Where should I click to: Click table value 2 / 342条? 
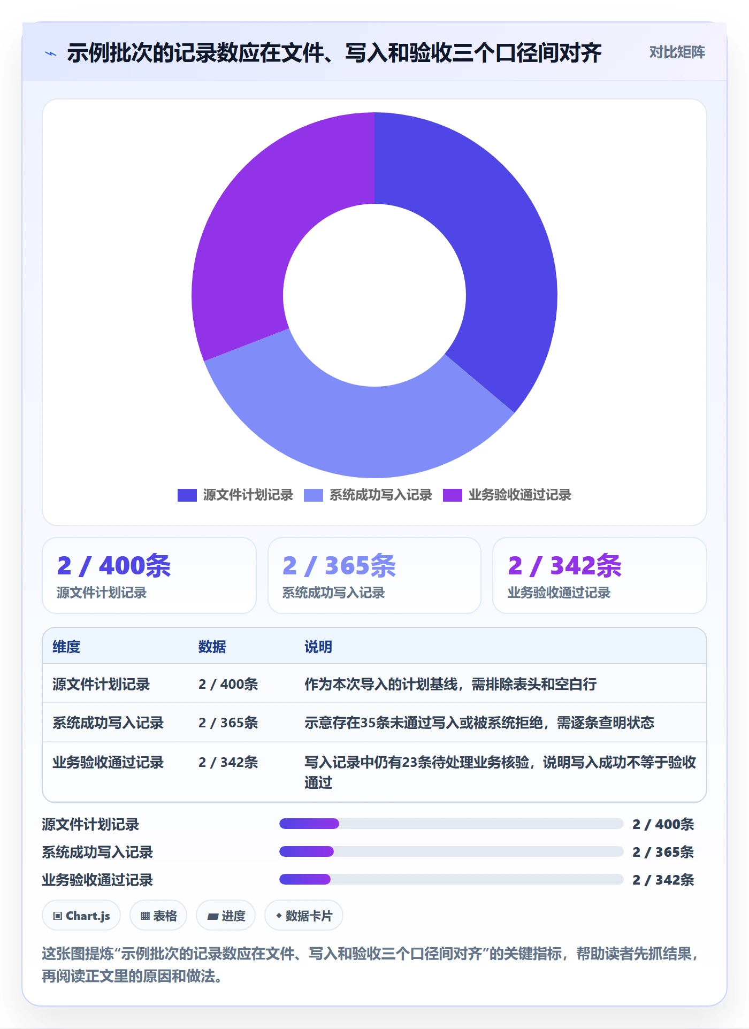coord(228,762)
